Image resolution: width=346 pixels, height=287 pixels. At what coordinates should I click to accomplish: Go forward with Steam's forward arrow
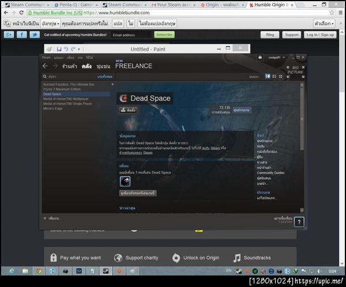point(55,66)
